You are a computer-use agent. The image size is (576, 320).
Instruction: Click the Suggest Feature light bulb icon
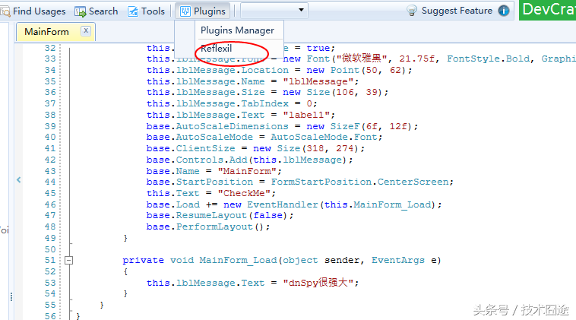412,11
